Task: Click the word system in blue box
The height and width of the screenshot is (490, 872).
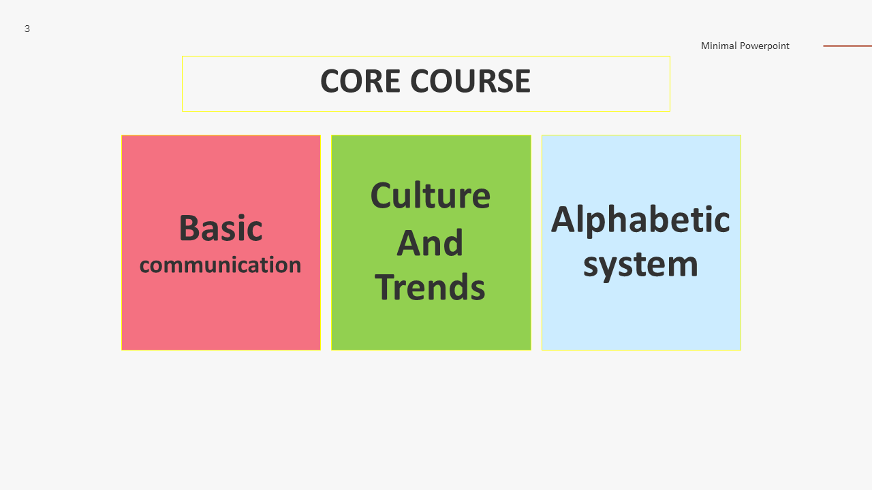Action: (640, 265)
